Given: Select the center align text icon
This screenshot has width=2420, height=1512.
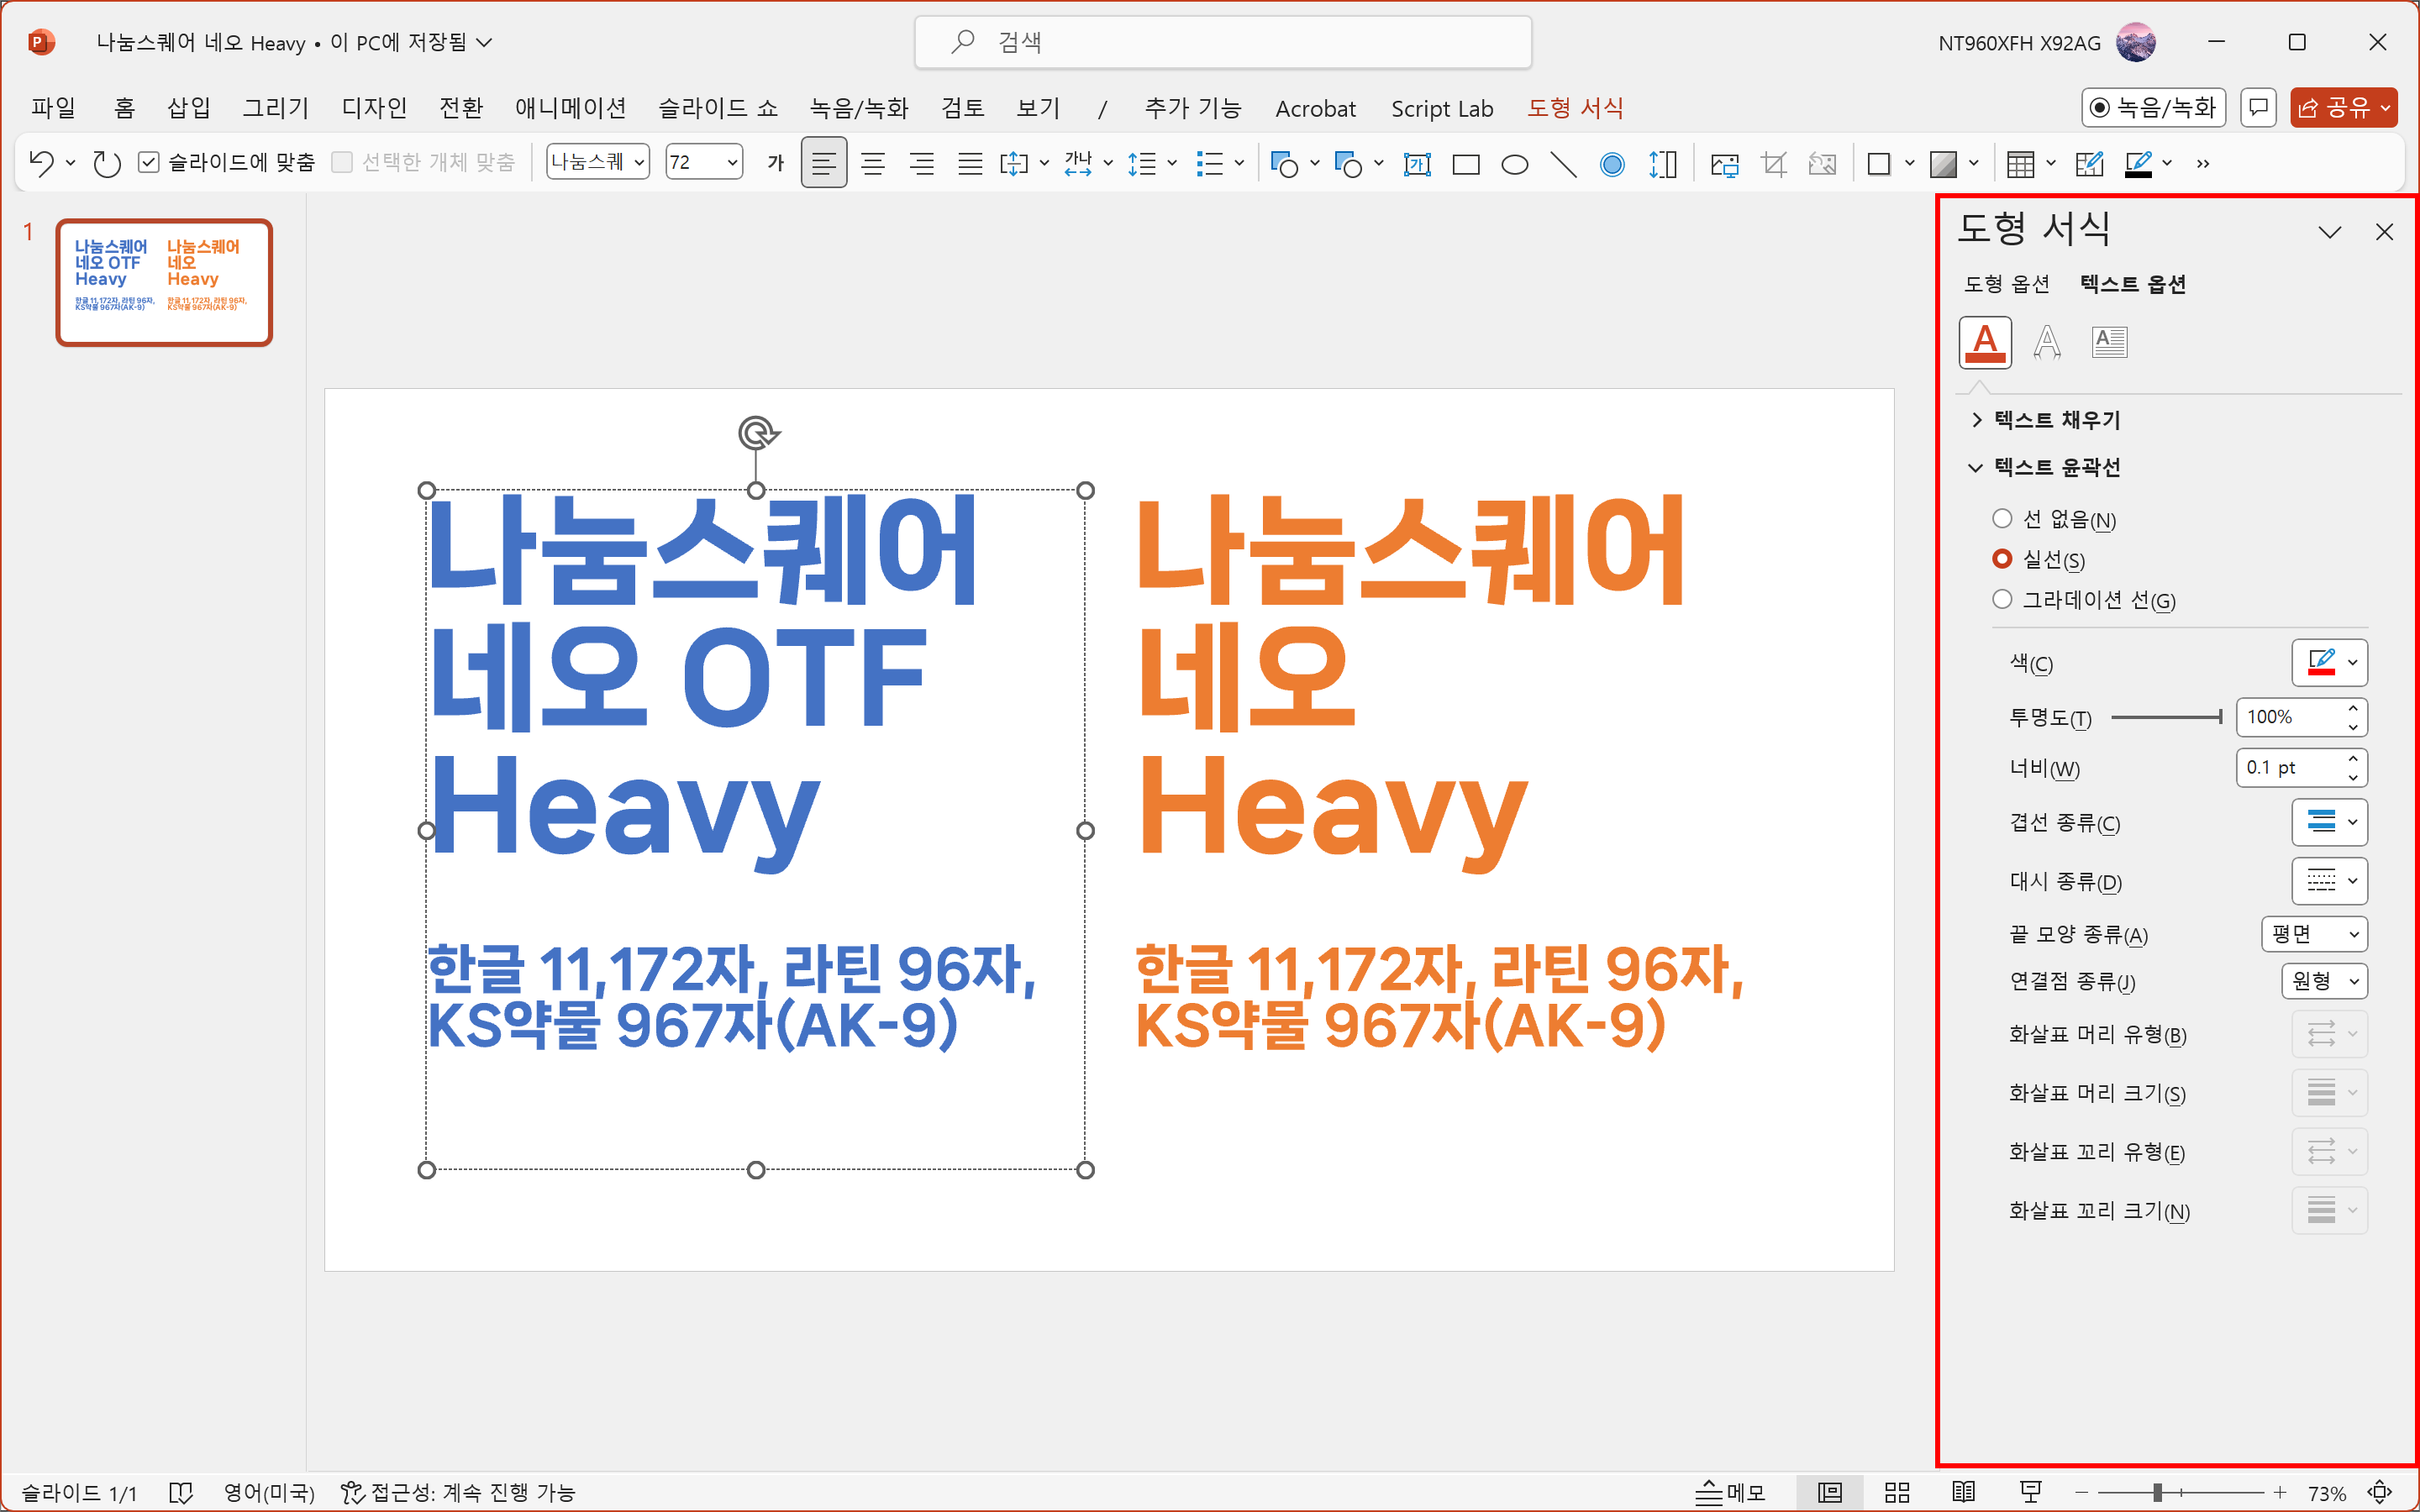Looking at the screenshot, I should [873, 163].
